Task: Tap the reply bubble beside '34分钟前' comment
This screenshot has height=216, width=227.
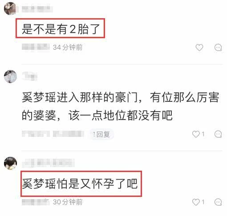Action: click(x=218, y=48)
